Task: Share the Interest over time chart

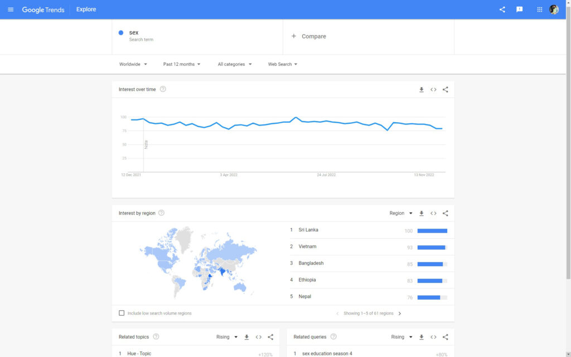Action: click(x=445, y=90)
